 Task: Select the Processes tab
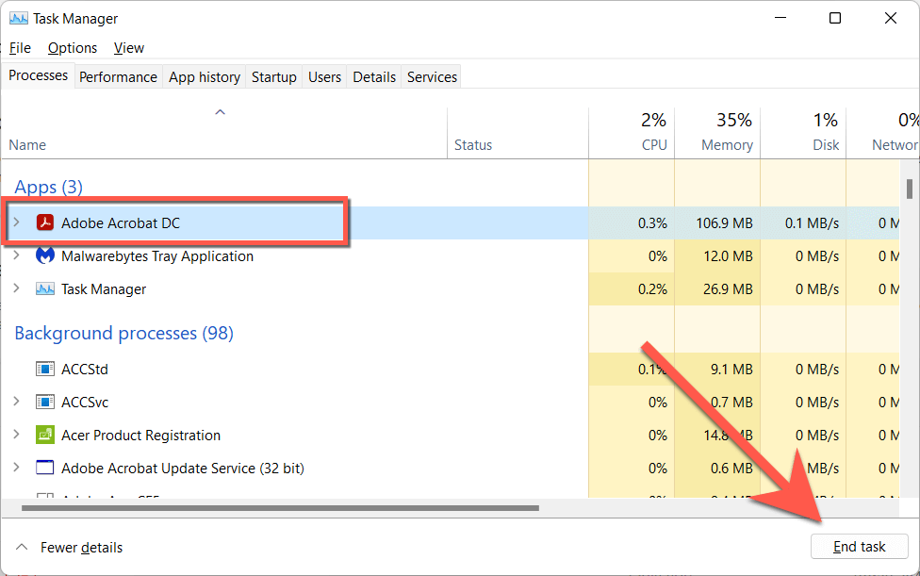coord(38,75)
